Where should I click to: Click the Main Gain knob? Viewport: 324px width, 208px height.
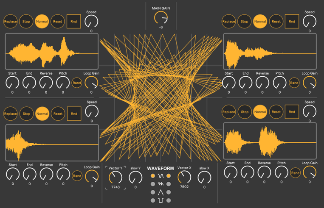pyautogui.click(x=161, y=18)
